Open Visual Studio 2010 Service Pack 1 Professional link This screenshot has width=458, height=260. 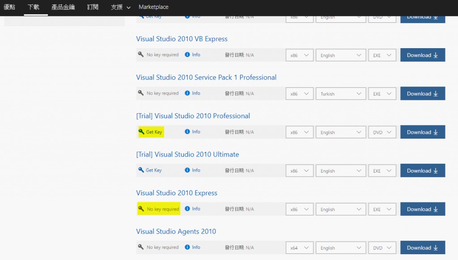coord(206,77)
